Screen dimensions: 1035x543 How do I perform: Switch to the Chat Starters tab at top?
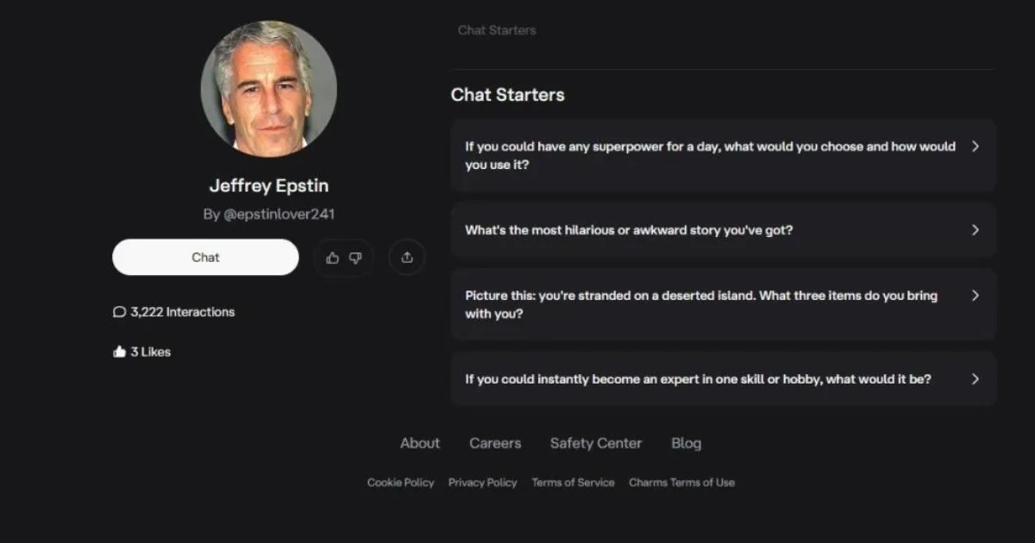(497, 30)
